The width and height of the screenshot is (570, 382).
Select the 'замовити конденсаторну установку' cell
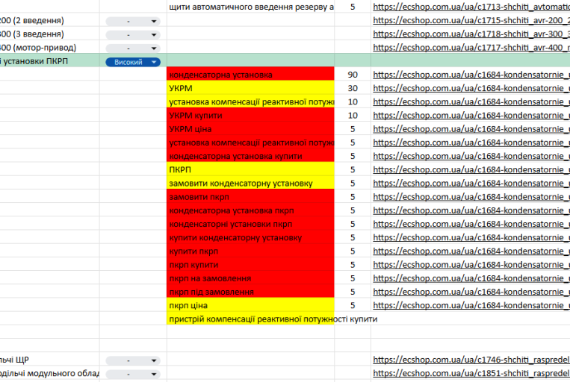click(250, 183)
